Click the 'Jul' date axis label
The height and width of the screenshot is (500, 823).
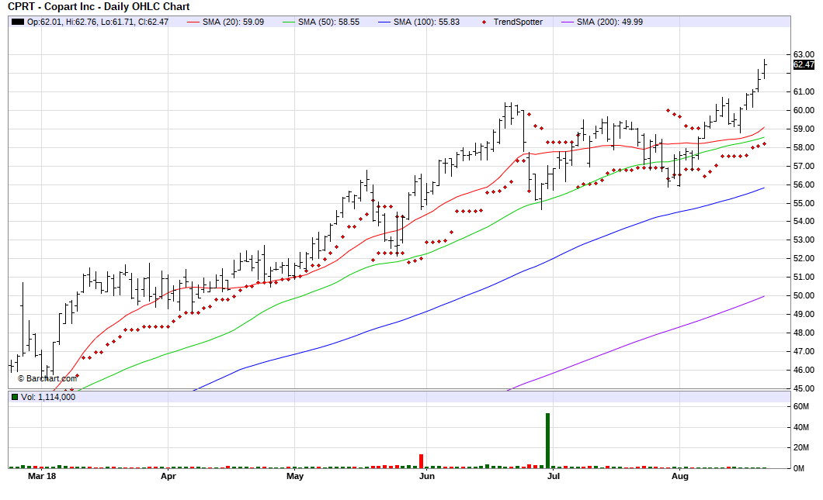click(554, 476)
